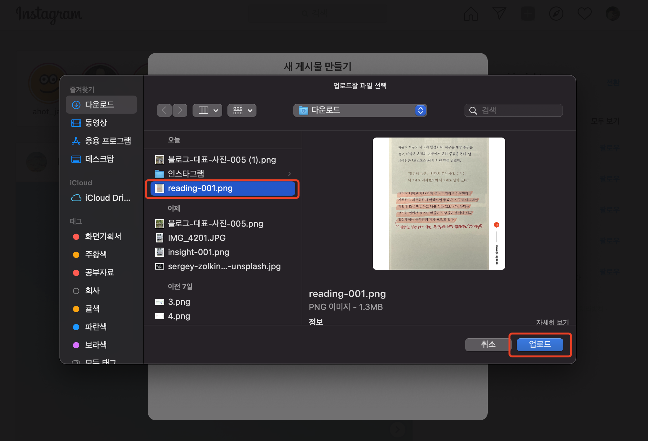Open Instagram profile avatar icon
The width and height of the screenshot is (648, 441).
click(613, 14)
